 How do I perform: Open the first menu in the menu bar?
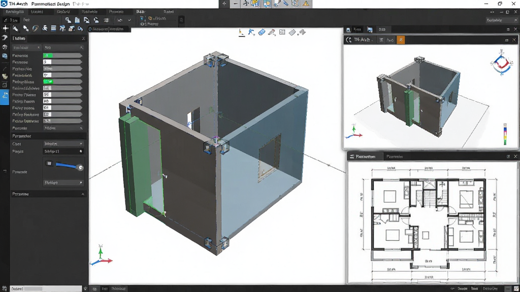tap(15, 12)
